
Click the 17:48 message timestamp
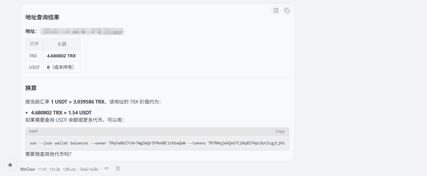42,169
